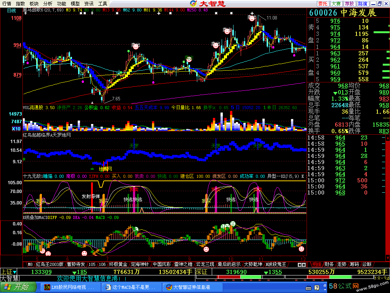390x293 pixels.
Task: Click the smiley sell marker near 11.08 peak
Action: [252, 18]
